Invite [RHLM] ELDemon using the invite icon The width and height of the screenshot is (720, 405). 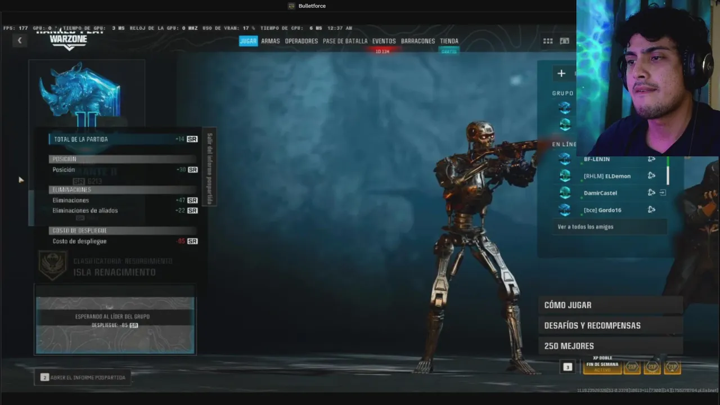coord(651,176)
